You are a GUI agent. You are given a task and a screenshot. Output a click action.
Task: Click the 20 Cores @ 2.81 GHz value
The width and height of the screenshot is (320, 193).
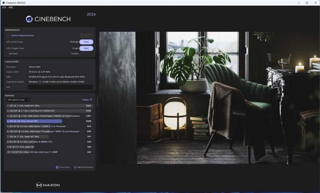tap(39, 72)
